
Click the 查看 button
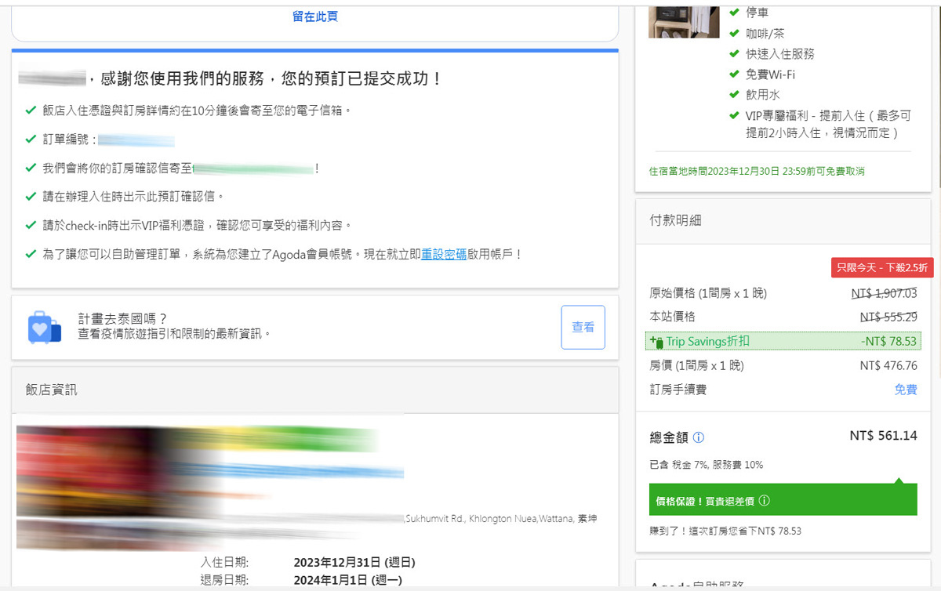pos(583,327)
